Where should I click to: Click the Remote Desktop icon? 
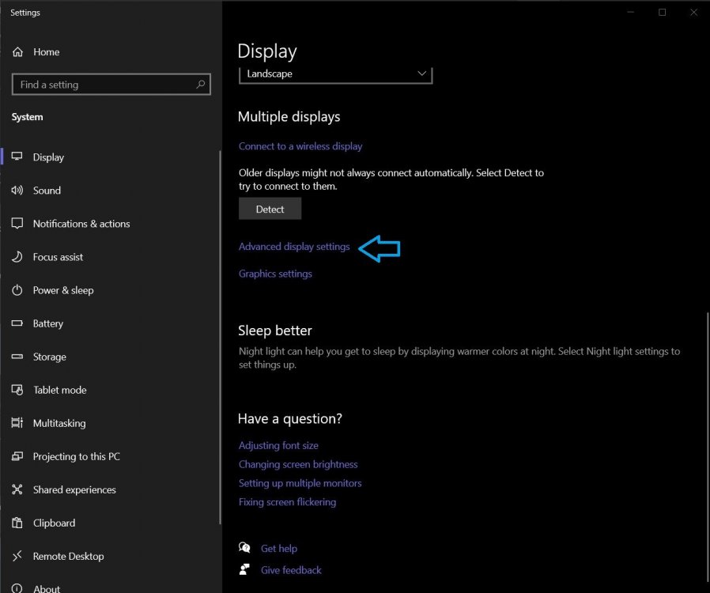point(17,556)
